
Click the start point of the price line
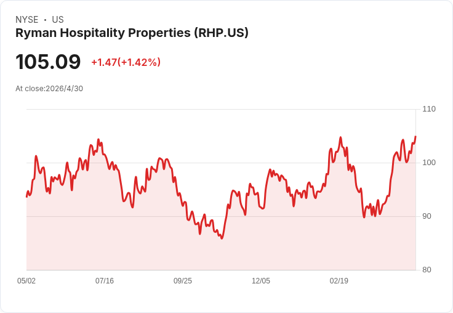click(x=26, y=197)
